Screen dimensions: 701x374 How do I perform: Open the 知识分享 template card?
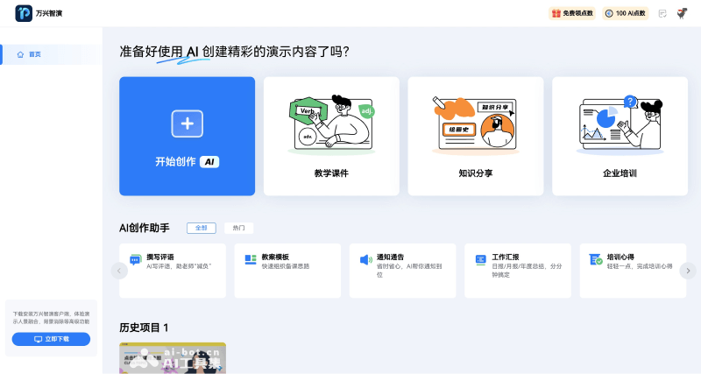pos(475,136)
